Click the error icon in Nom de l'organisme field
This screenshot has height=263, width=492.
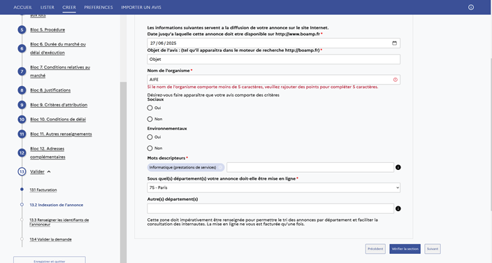[395, 80]
